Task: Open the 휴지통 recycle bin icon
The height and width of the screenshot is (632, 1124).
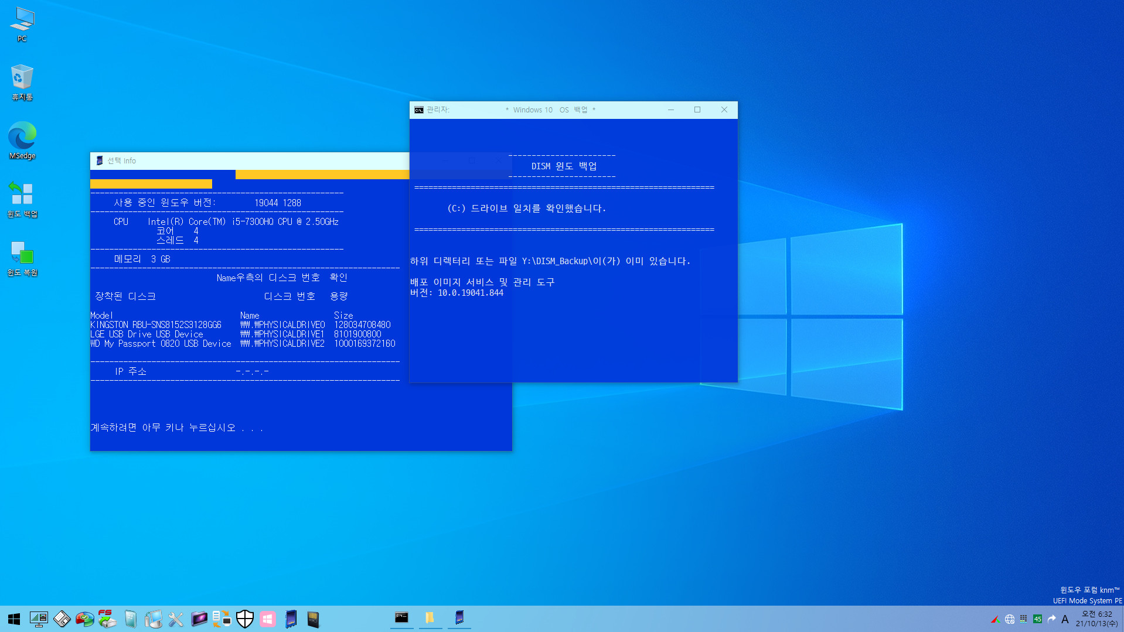Action: pyautogui.click(x=22, y=83)
